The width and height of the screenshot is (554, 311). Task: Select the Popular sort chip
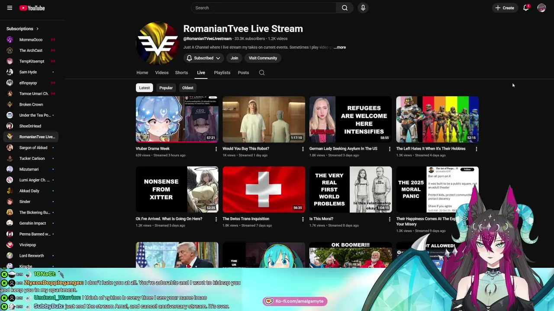pyautogui.click(x=166, y=88)
